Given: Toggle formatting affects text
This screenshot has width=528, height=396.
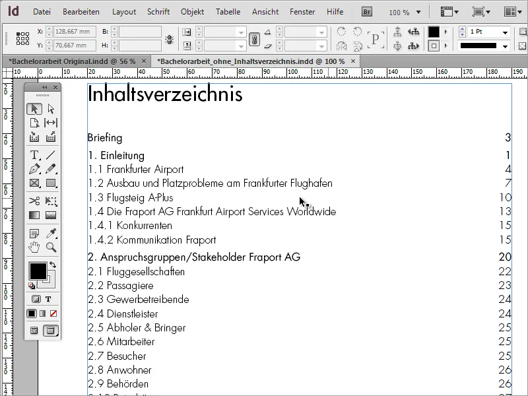Looking at the screenshot, I should point(48,299).
